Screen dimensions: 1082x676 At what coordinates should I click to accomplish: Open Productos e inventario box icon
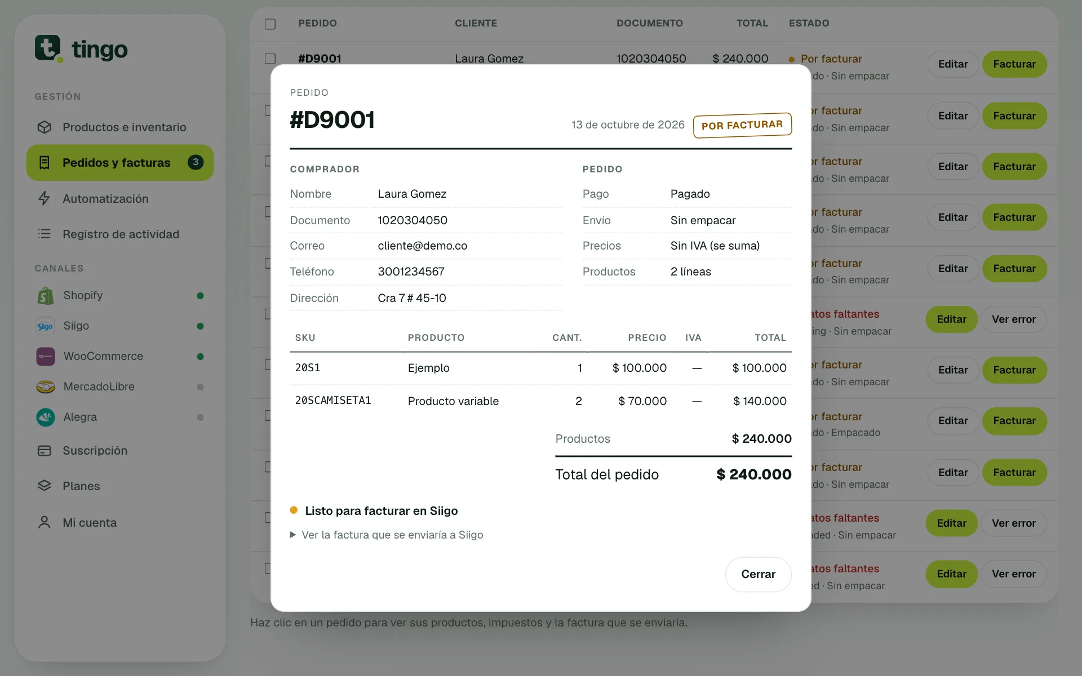point(45,127)
